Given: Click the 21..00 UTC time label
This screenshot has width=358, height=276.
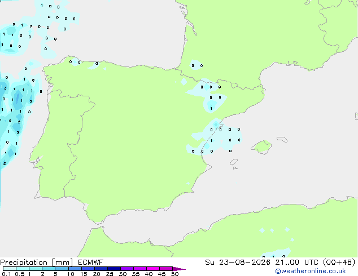Looking at the screenshot, I should [x=297, y=262].
